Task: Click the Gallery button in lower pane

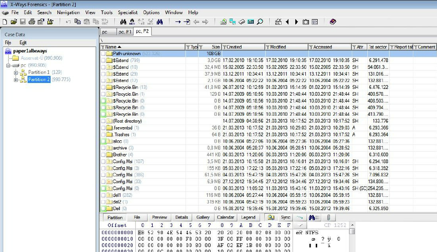Action: pos(203,217)
